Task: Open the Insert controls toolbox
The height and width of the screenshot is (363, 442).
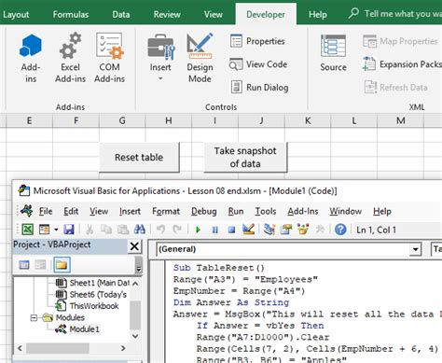Action: click(x=160, y=58)
